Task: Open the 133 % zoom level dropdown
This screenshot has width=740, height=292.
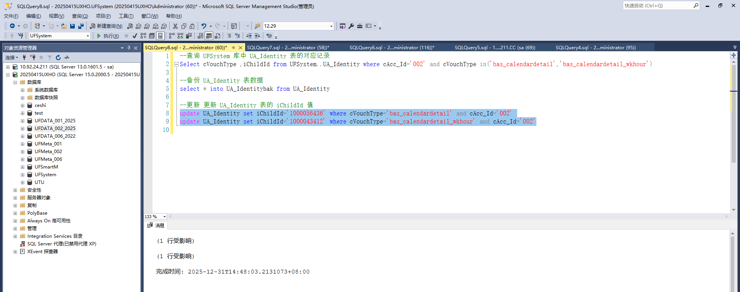Action: [165, 217]
